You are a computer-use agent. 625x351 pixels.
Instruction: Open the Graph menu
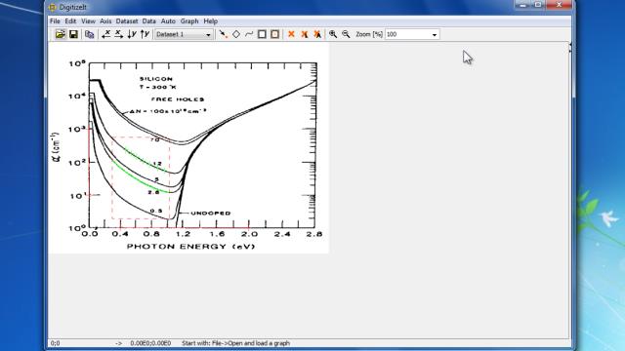189,21
